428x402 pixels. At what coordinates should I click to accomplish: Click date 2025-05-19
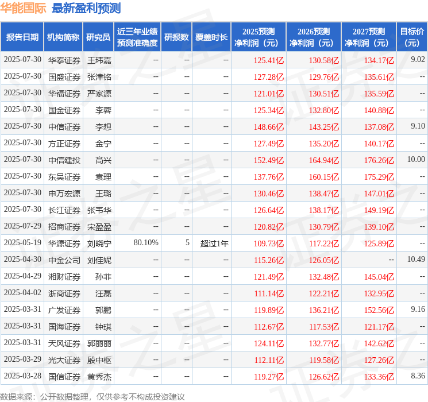(x=22, y=242)
